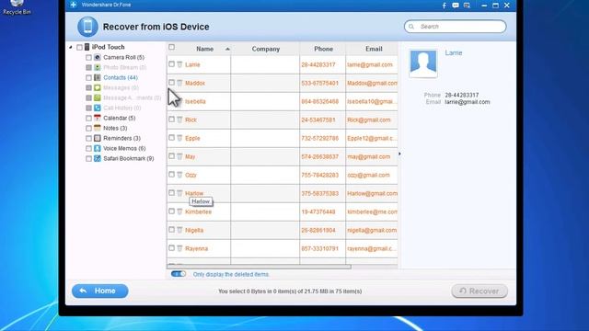Go back with the Home button
This screenshot has height=331, width=589.
pyautogui.click(x=100, y=291)
